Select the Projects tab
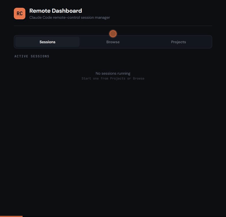Image resolution: width=226 pixels, height=217 pixels. (x=178, y=42)
